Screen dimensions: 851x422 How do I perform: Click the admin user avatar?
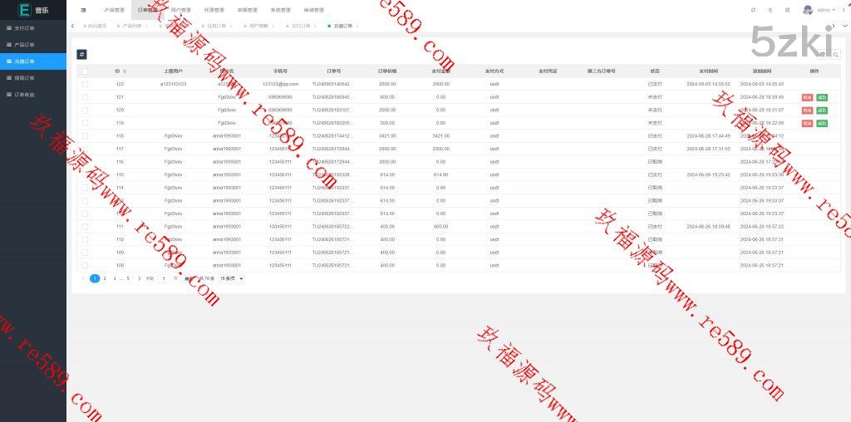pyautogui.click(x=808, y=10)
